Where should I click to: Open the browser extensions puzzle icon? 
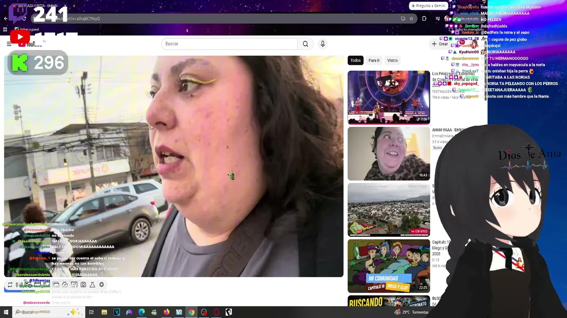point(424,19)
